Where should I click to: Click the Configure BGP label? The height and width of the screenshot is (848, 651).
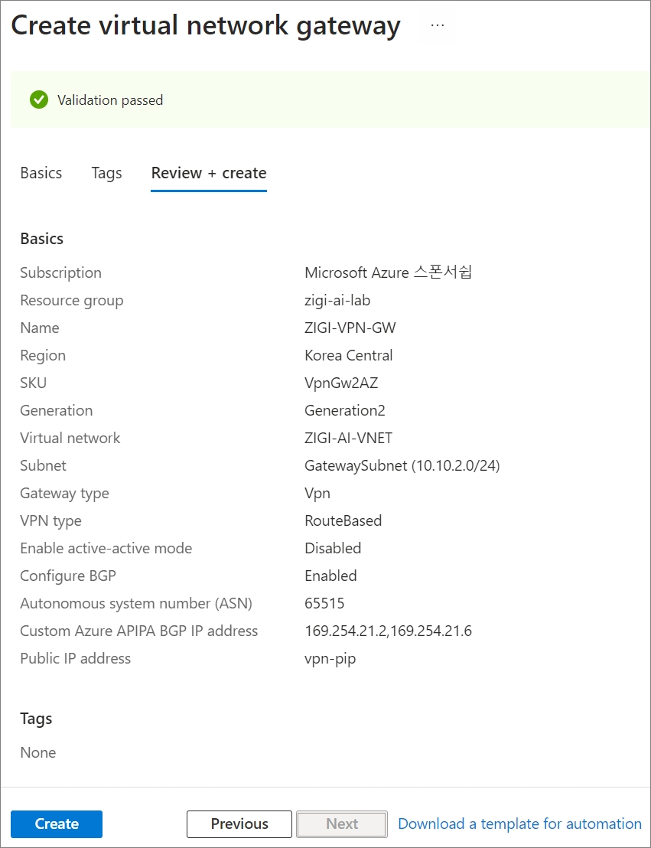pyautogui.click(x=68, y=576)
